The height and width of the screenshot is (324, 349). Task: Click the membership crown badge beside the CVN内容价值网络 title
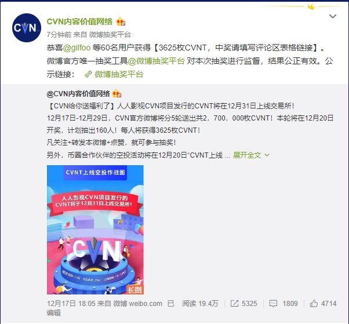[121, 22]
